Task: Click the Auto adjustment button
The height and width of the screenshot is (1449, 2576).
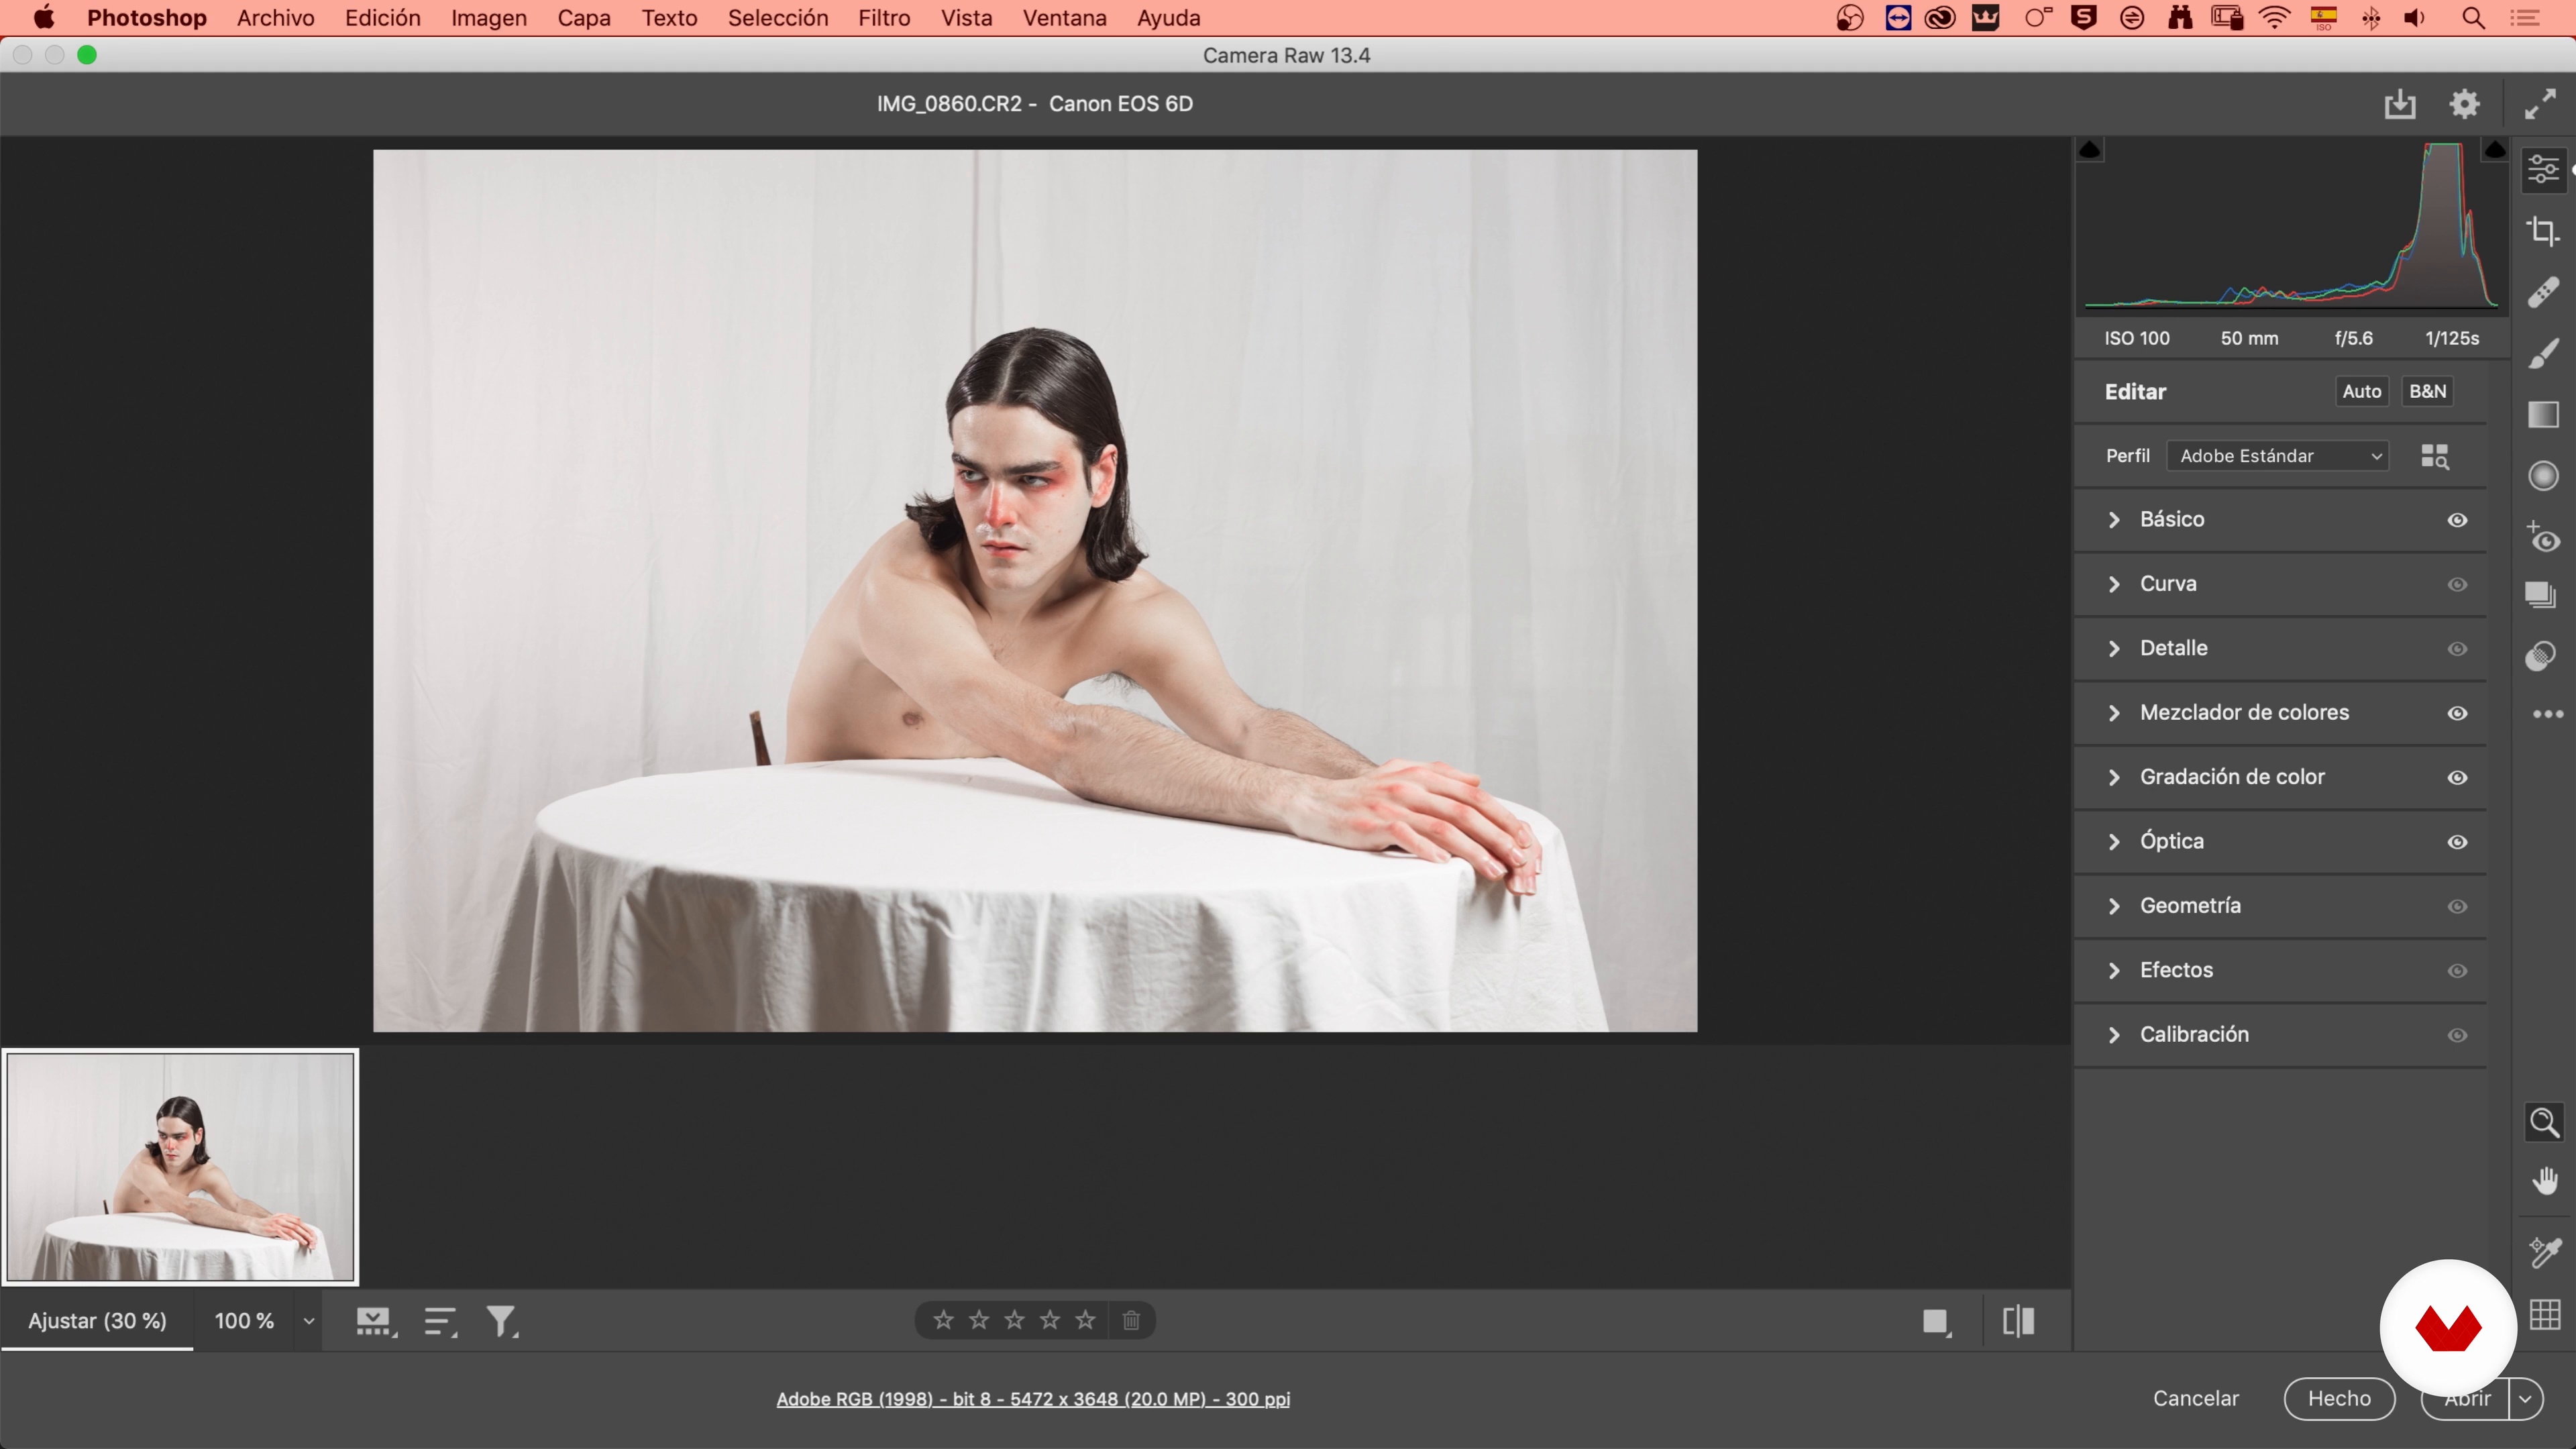Action: 2362,392
